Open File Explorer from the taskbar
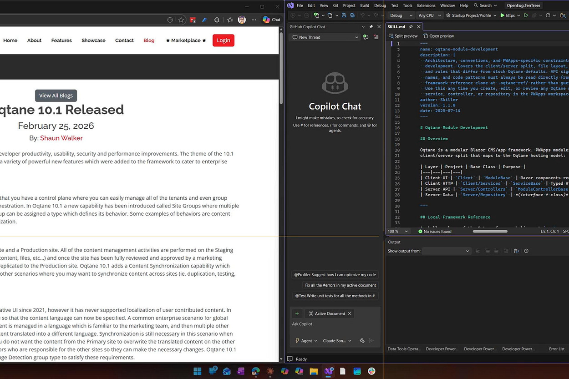The width and height of the screenshot is (569, 379). pyautogui.click(x=314, y=371)
